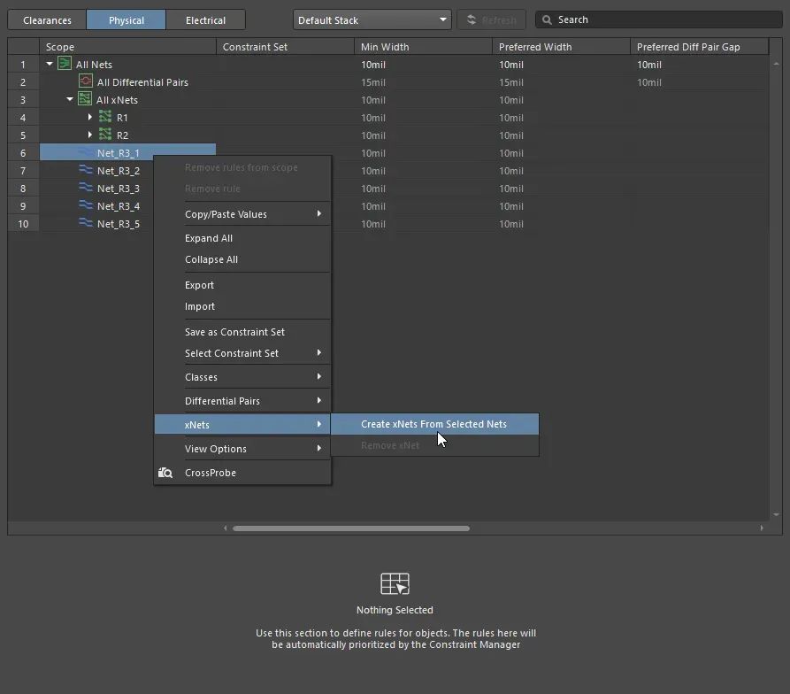Select Expand All in context menu
This screenshot has height=694, width=790.
[242, 238]
